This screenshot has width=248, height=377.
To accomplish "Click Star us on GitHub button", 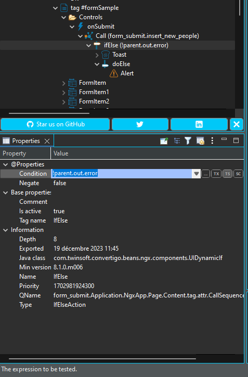I will tap(55, 124).
